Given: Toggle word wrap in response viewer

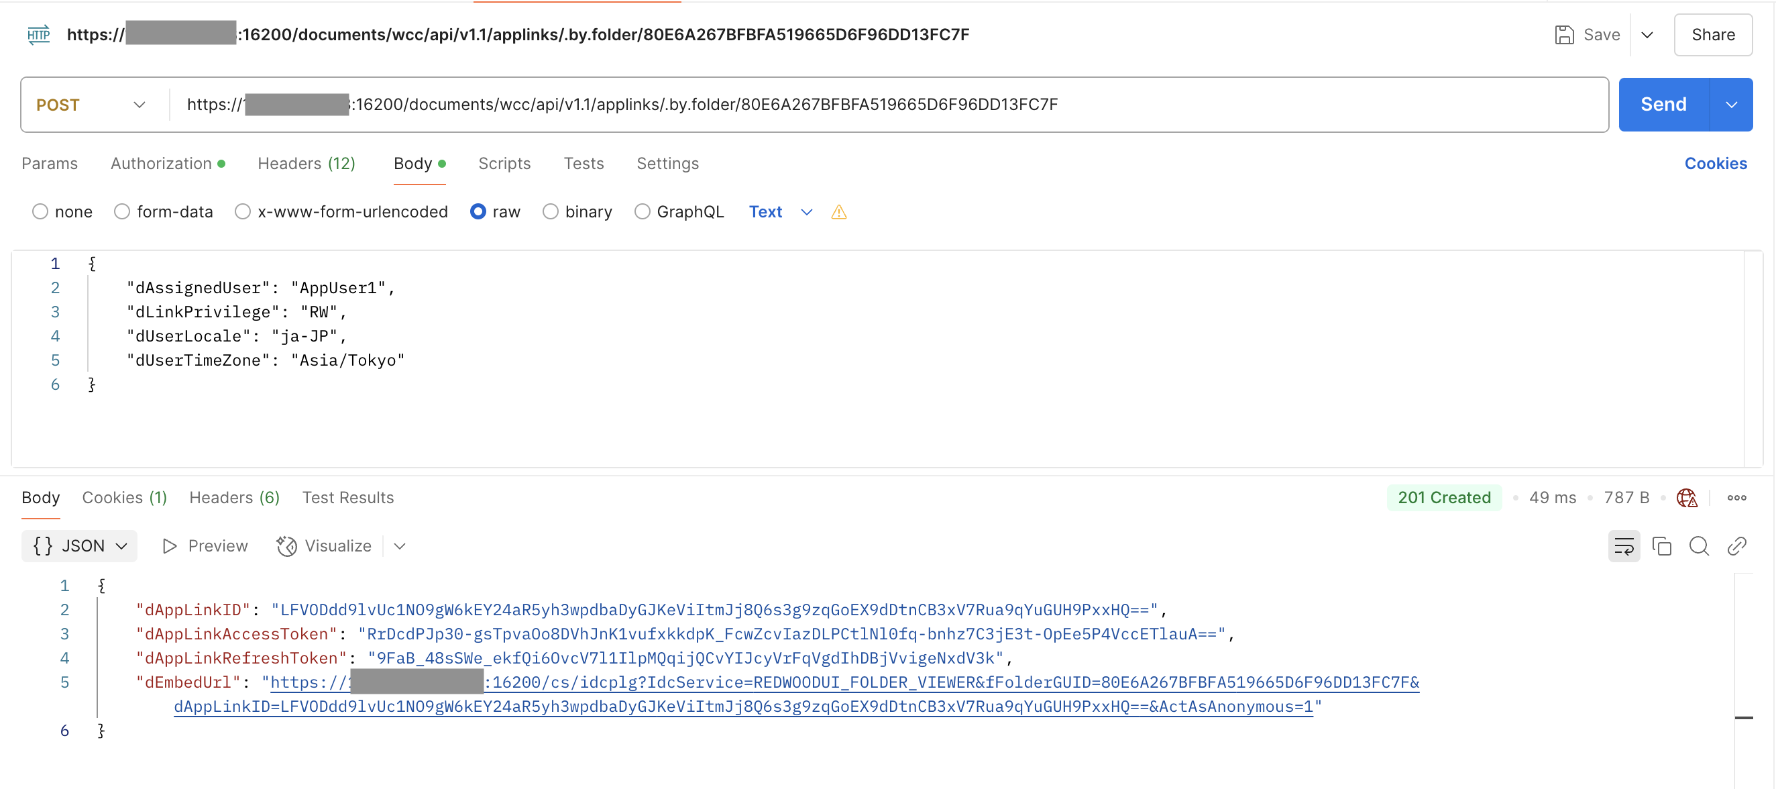Looking at the screenshot, I should [x=1624, y=546].
